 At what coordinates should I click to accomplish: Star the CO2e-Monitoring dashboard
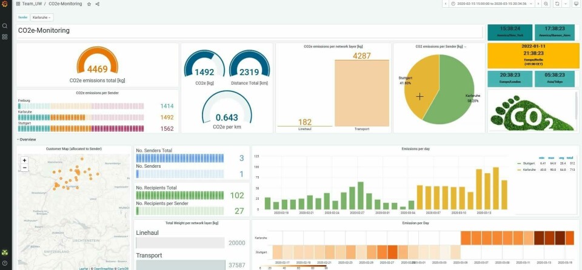point(89,4)
